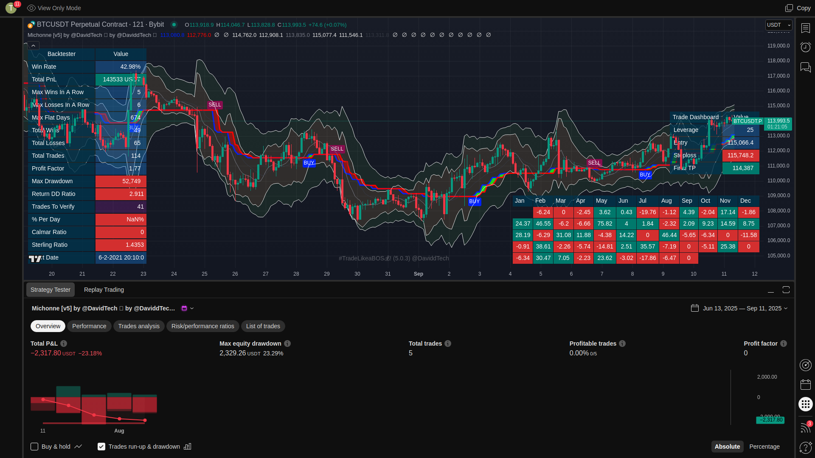The height and width of the screenshot is (458, 815).
Task: Click the BTCUSDT.P price label on axis
Action: (x=748, y=121)
